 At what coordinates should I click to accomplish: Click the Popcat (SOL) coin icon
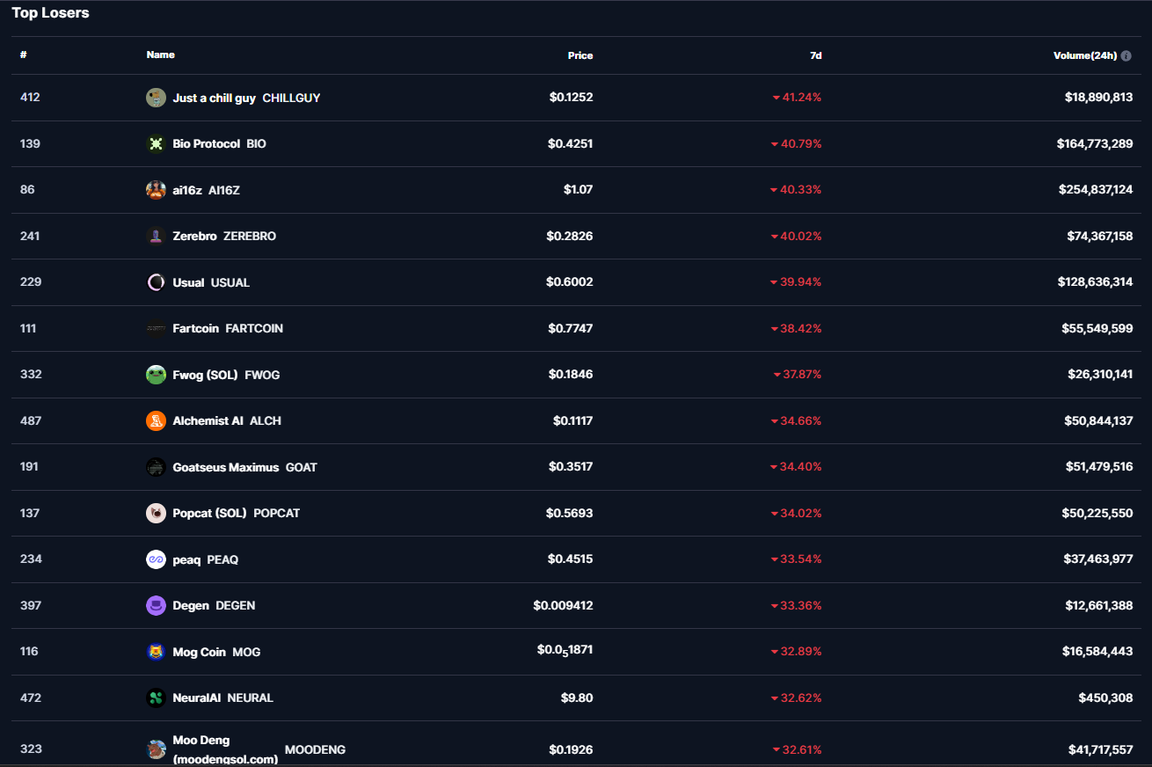[156, 513]
